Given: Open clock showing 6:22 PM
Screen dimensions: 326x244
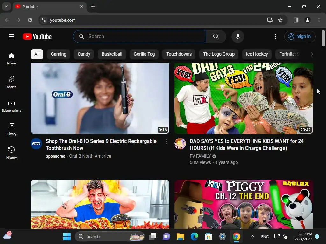Looking at the screenshot, I should [x=302, y=236].
